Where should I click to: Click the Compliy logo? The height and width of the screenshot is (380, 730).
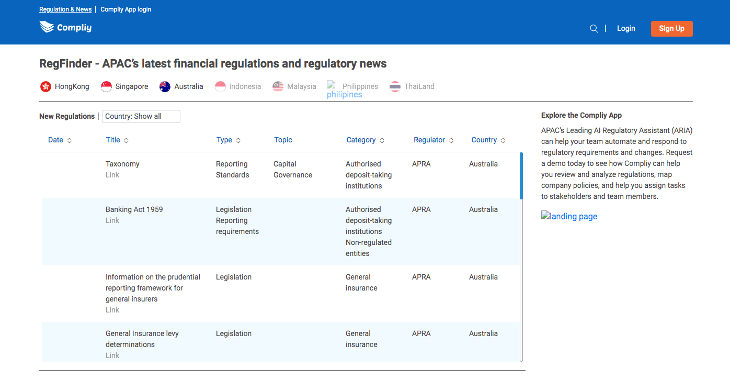pos(65,27)
